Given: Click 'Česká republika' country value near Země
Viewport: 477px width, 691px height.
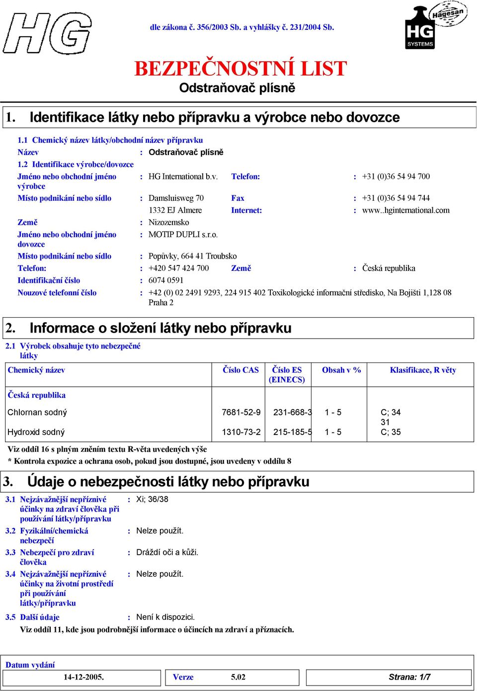Looking at the screenshot, I should [389, 268].
